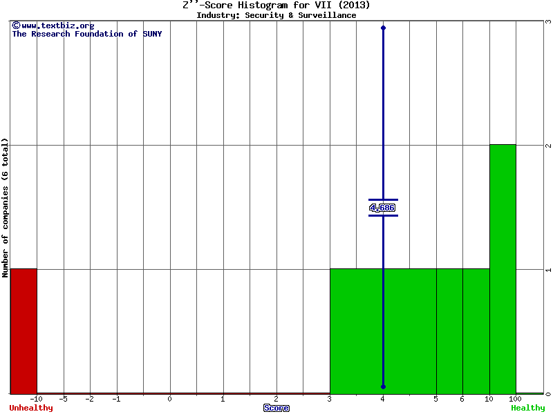Click the red Unhealthy label
This screenshot has height=414, width=553.
[x=31, y=408]
